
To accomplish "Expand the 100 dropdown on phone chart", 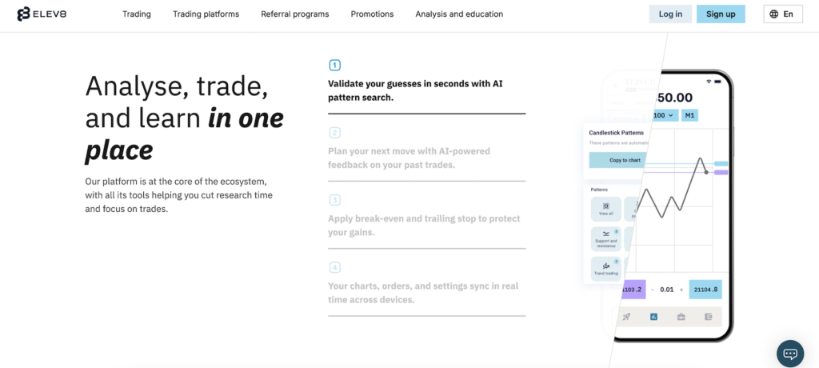I will point(665,116).
